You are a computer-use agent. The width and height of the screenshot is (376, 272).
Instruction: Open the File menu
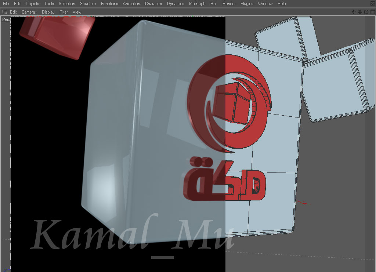coord(6,4)
